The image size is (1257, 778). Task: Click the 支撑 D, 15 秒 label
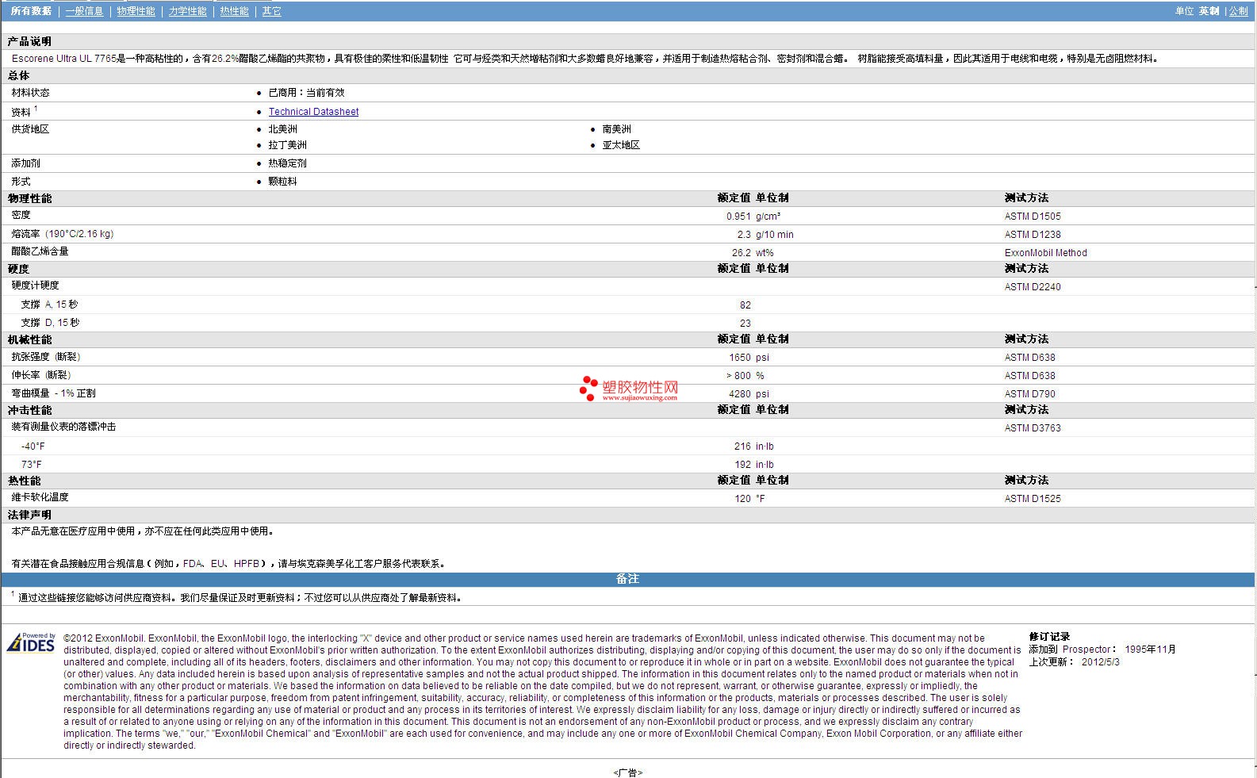50,323
